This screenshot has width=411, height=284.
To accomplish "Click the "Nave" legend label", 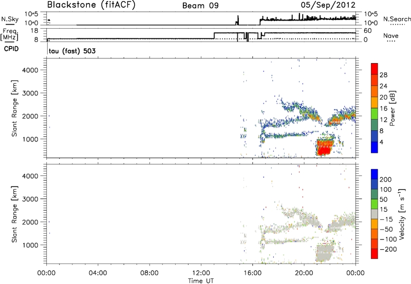I will [x=391, y=36].
